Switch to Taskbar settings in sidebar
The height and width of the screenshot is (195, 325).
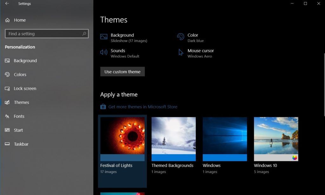[7, 144]
